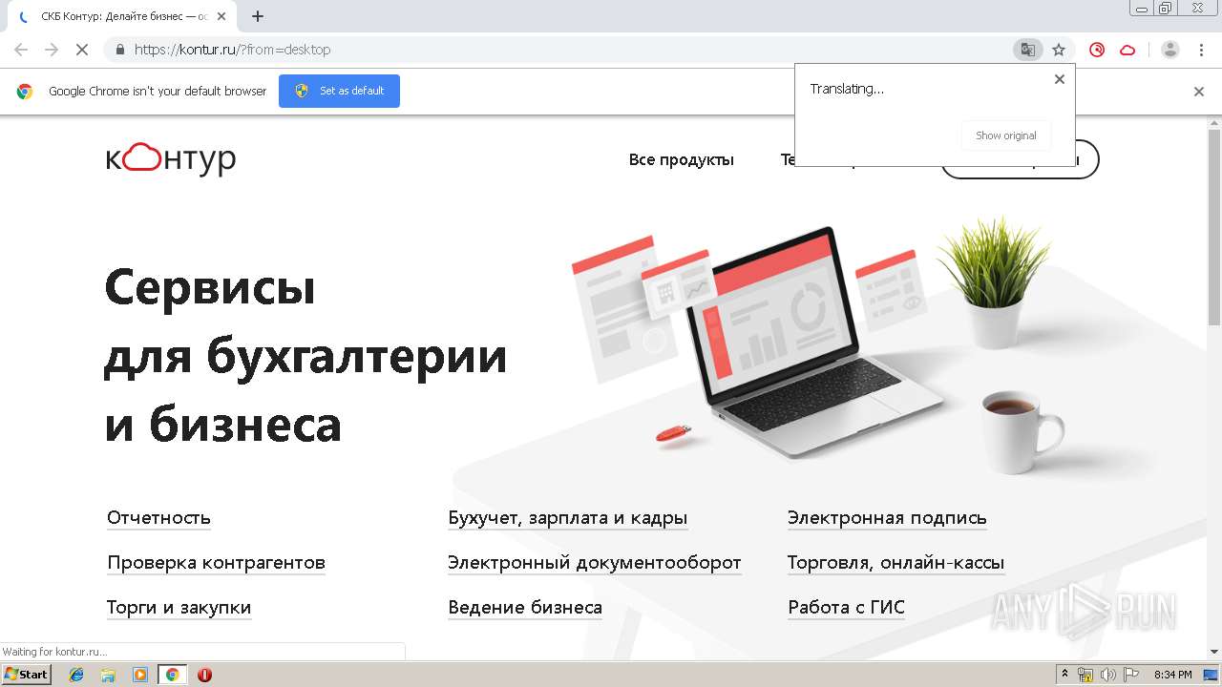This screenshot has width=1222, height=687.
Task: Open Бухучет, зарплата и кадры link
Action: [568, 518]
